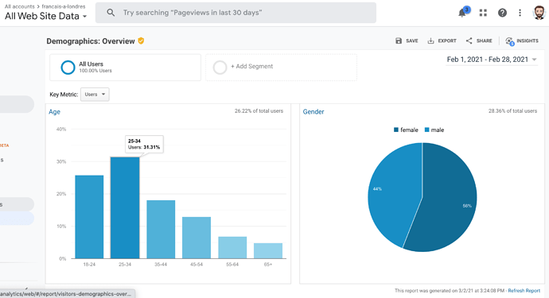Click the search magnifier icon
Viewport: 549px width, 298px height.
click(x=111, y=13)
